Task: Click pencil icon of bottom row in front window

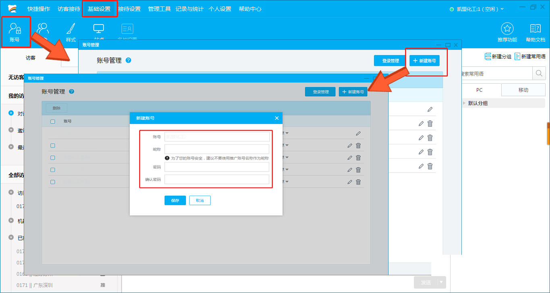Action: pos(349,182)
